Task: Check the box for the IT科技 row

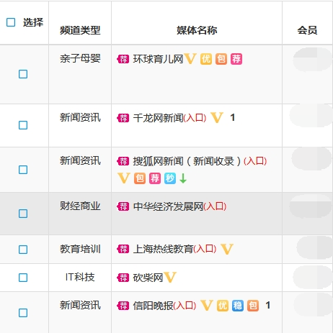Action: tap(23, 278)
